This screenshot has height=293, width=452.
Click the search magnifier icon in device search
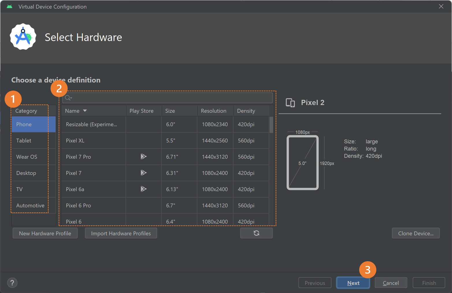[x=68, y=98]
